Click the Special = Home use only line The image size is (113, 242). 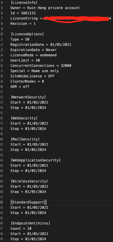tap(35, 71)
